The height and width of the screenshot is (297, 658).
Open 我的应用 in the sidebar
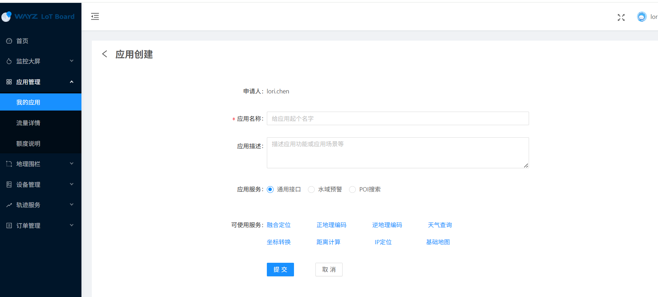(41, 102)
